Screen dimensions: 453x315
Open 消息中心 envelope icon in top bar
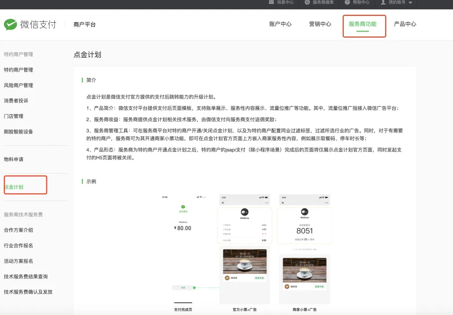point(272,2)
